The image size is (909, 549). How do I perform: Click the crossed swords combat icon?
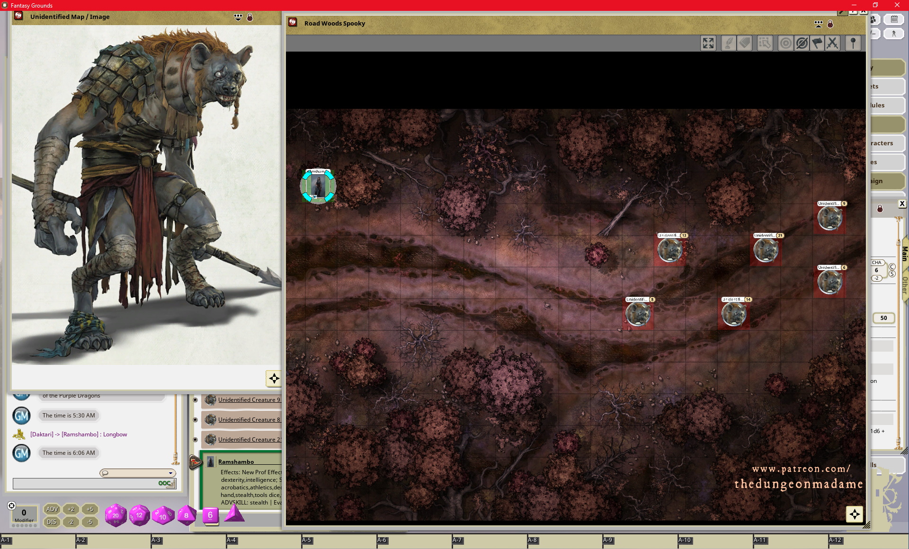(x=832, y=44)
